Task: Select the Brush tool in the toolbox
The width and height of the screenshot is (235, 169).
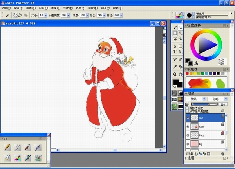Action: coord(175,27)
